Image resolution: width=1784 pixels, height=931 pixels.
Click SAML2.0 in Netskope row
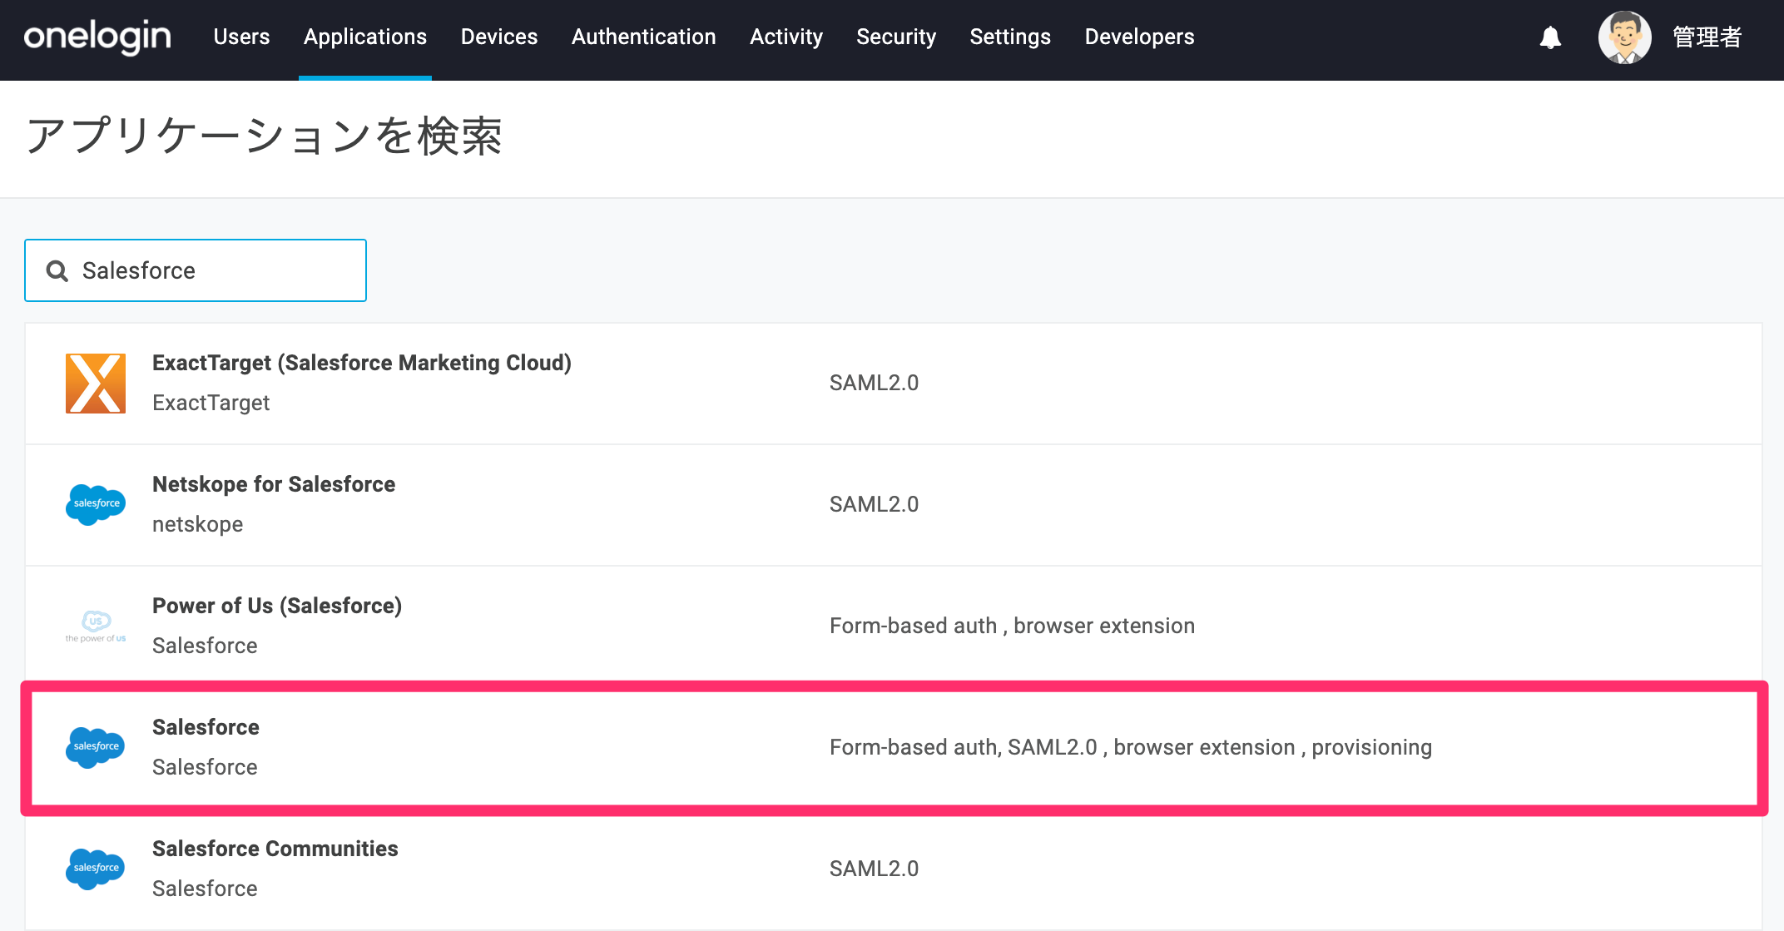pos(874,504)
